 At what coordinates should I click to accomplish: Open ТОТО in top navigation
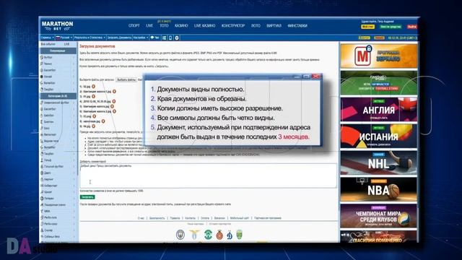164,26
